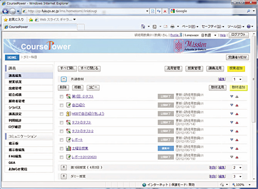258x189 pixels.
Task: Click the quiz icon beside テストのテスト2
Action: [68, 131]
